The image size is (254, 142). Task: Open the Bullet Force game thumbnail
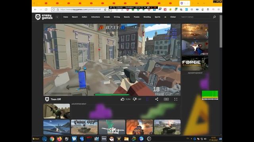coord(195,64)
